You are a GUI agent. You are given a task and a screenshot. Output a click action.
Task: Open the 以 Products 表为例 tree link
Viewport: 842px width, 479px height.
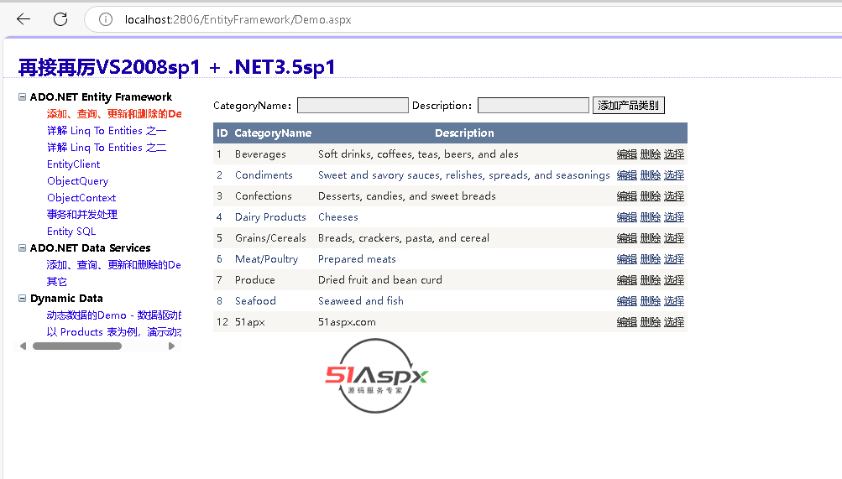coord(114,332)
